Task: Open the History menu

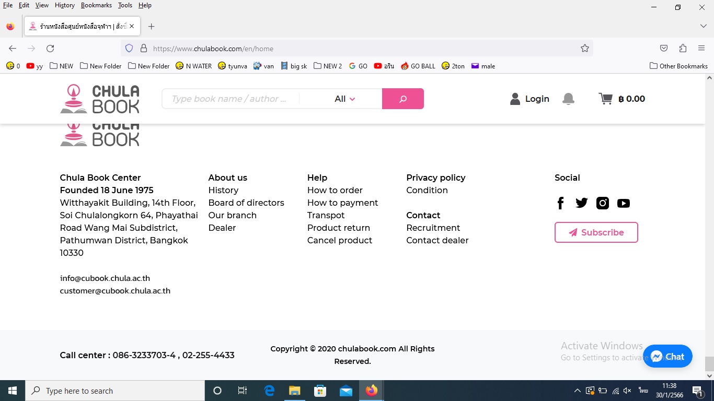Action: [x=65, y=5]
